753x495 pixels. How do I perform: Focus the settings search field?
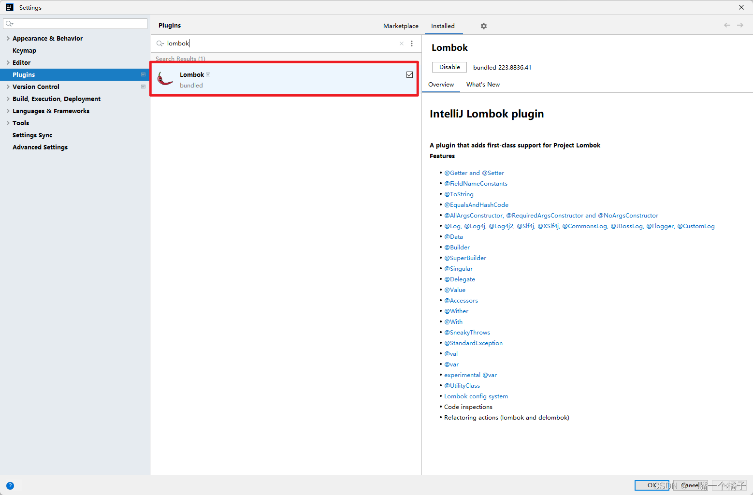[x=75, y=24]
